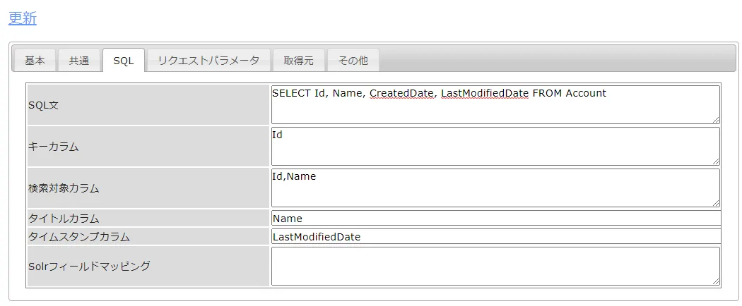The image size is (742, 306).
Task: Focus the タイトルカラム input field
Action: click(495, 219)
